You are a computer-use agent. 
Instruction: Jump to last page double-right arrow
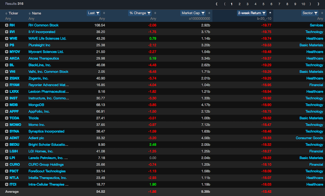click(318, 4)
